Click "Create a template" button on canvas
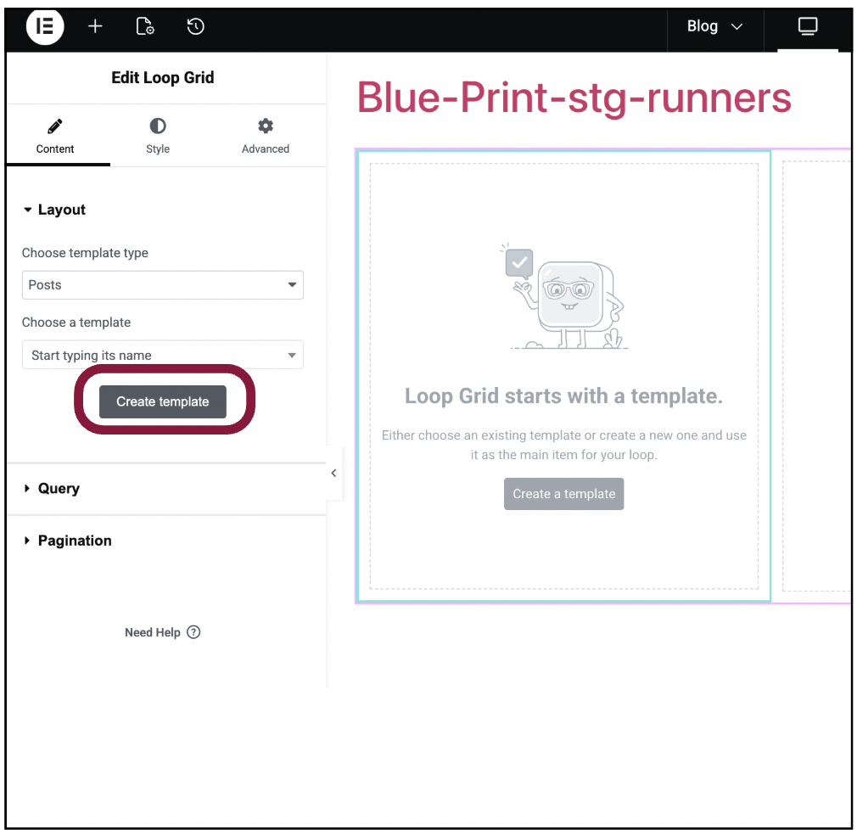 pyautogui.click(x=563, y=494)
